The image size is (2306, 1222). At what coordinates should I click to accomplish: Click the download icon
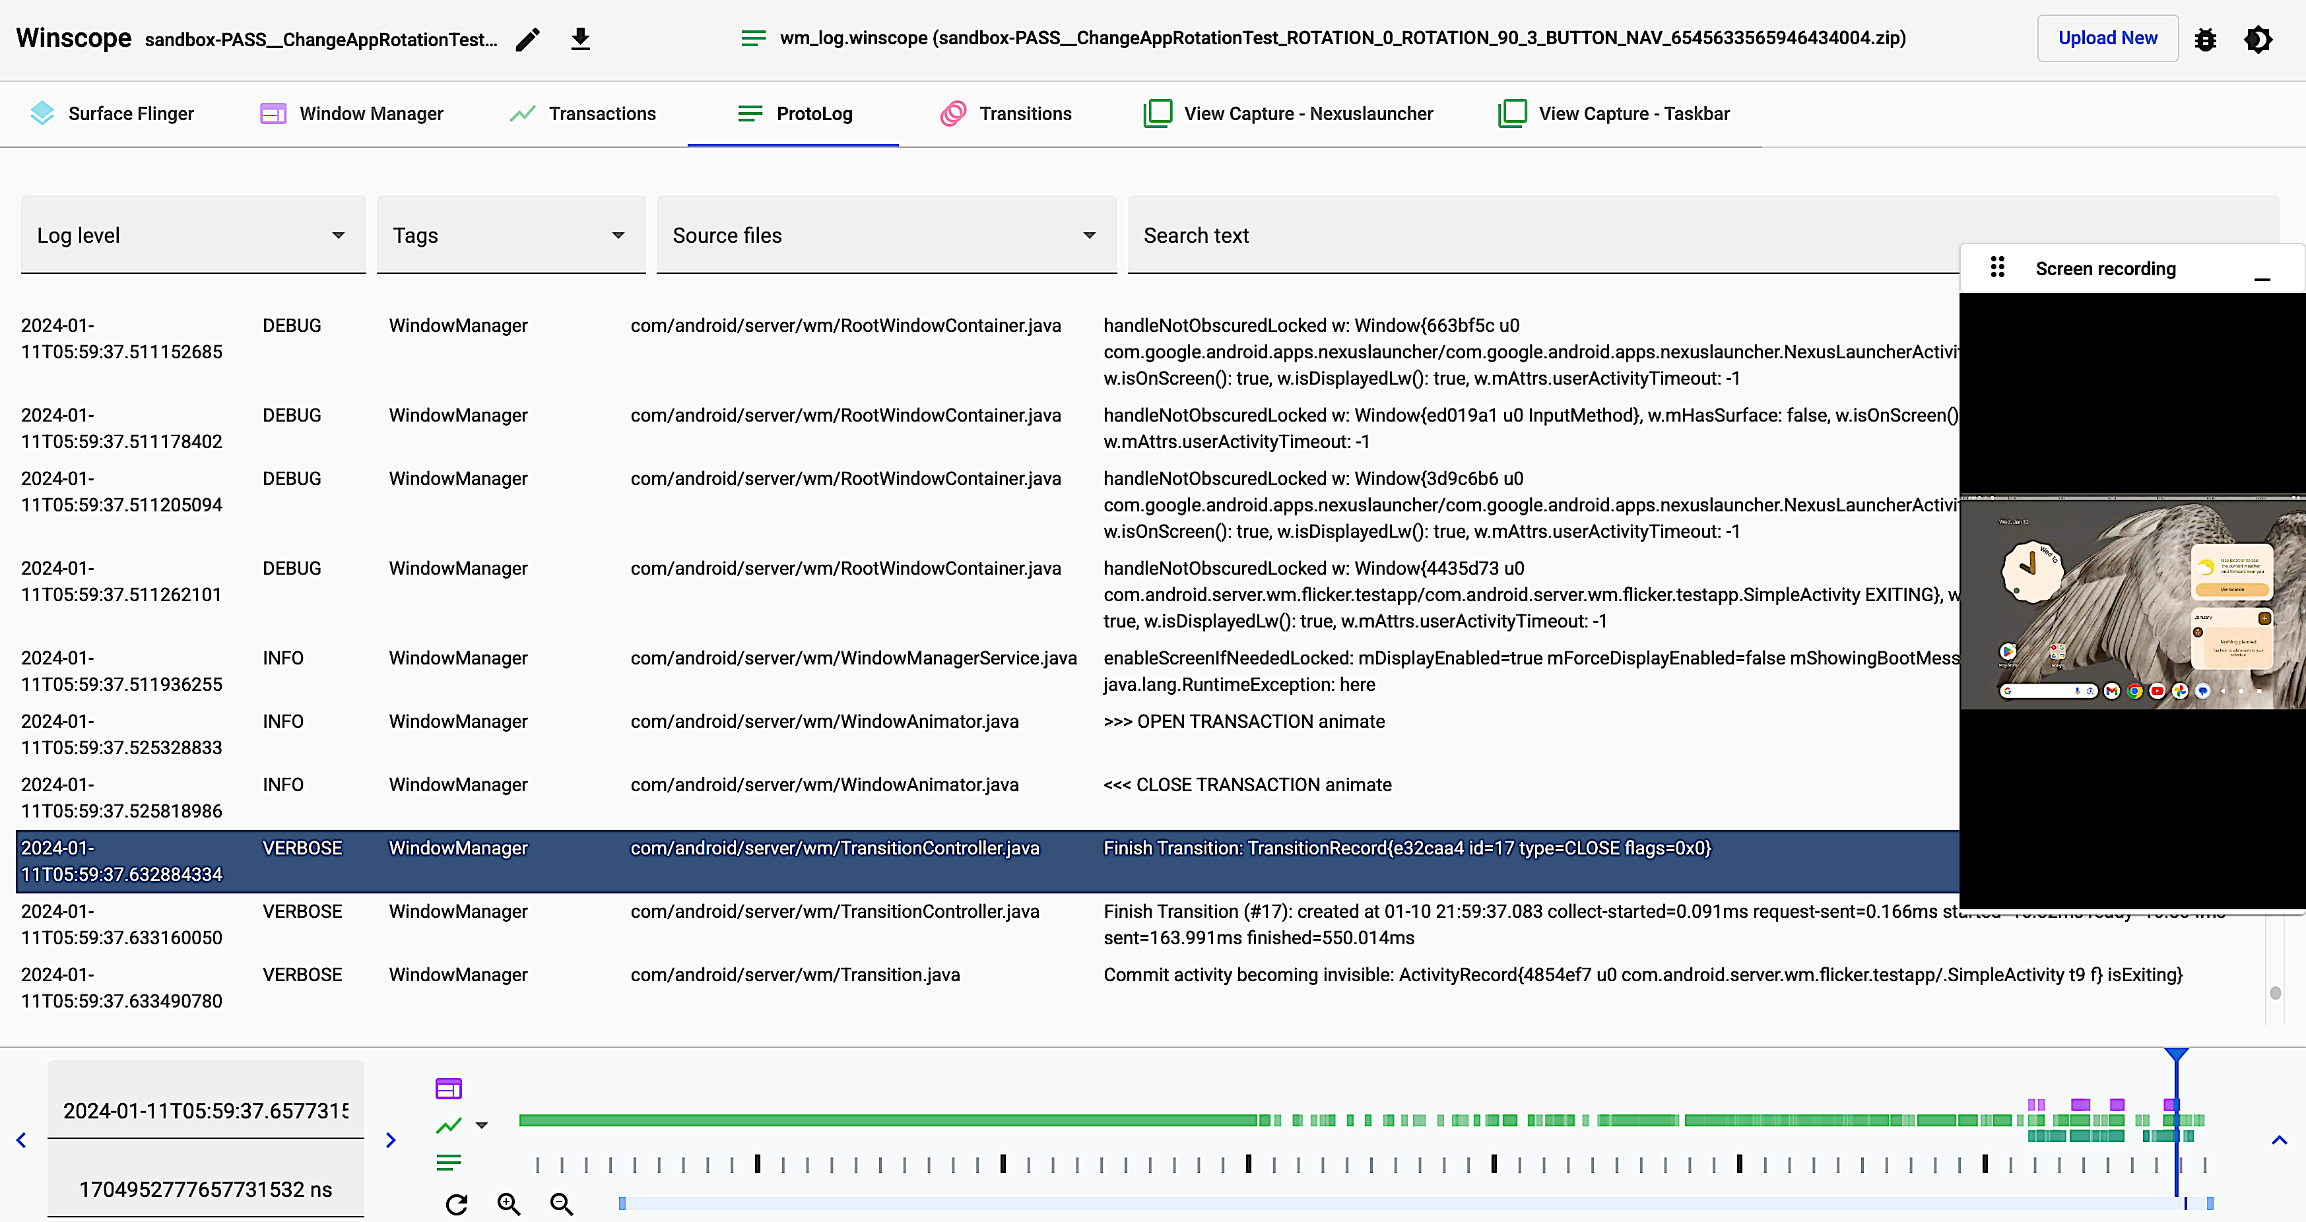point(581,38)
